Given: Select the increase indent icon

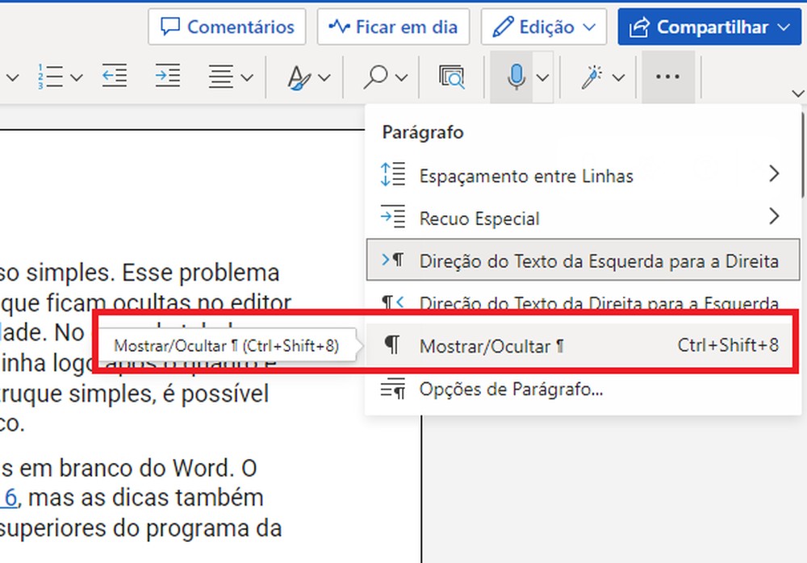Looking at the screenshot, I should coord(167,76).
